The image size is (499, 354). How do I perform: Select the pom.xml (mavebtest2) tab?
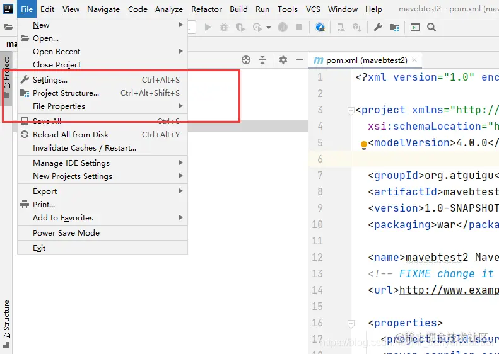click(x=367, y=60)
